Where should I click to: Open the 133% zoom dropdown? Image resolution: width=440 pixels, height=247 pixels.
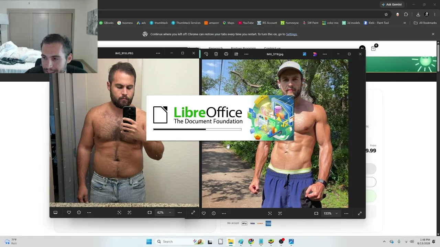click(331, 213)
